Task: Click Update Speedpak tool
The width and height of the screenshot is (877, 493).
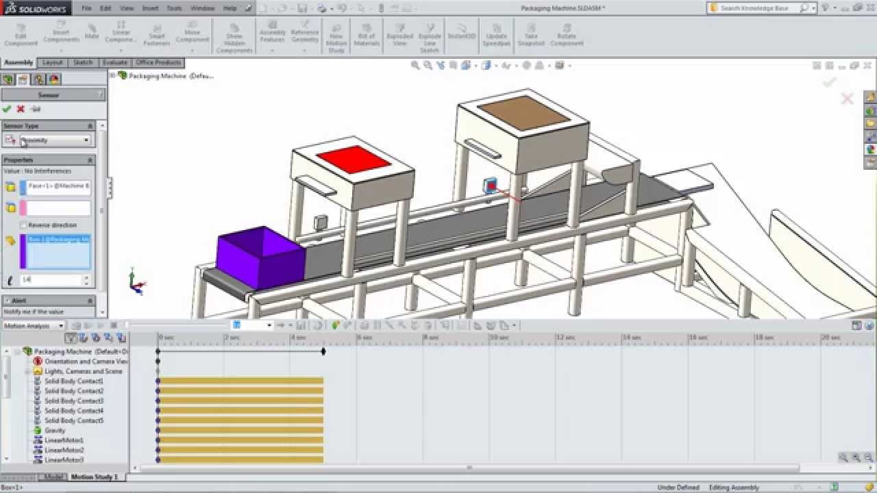Action: 496,34
